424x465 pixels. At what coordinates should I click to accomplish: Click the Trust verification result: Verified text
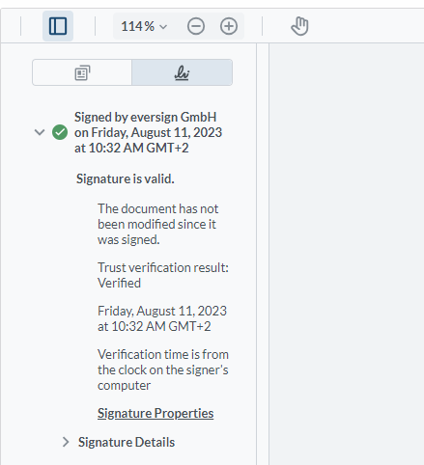(x=163, y=275)
